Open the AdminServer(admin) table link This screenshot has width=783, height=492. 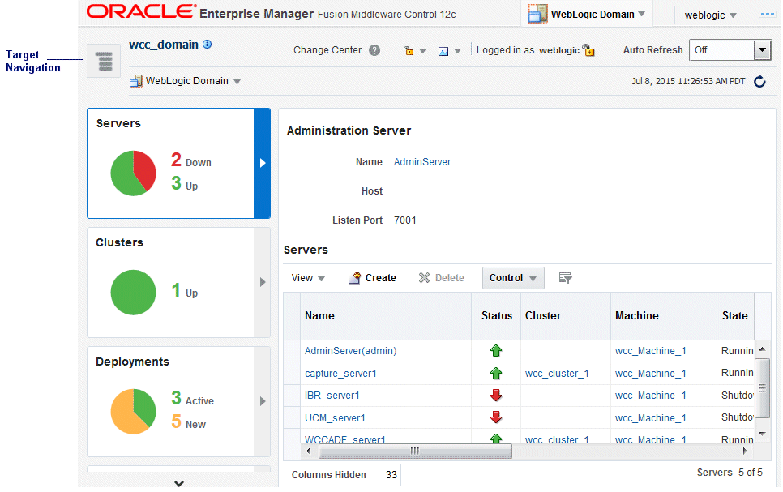coord(350,351)
